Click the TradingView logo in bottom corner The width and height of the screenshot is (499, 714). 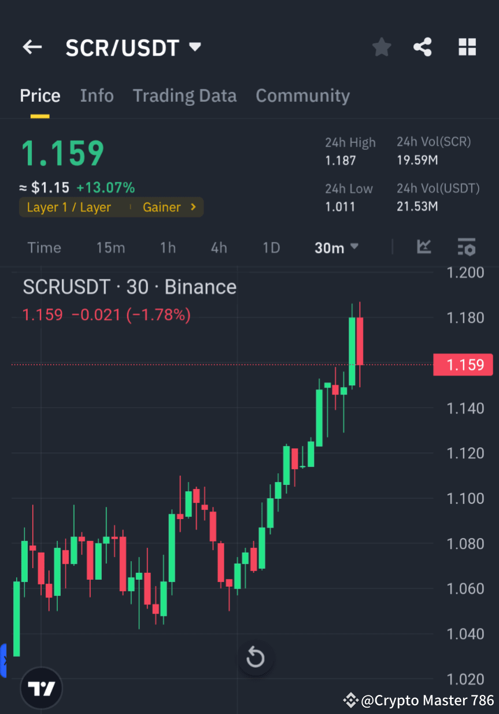click(40, 689)
